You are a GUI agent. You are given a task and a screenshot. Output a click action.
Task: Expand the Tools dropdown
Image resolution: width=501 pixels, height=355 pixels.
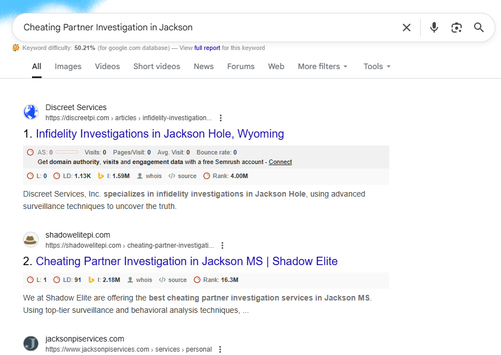(376, 66)
